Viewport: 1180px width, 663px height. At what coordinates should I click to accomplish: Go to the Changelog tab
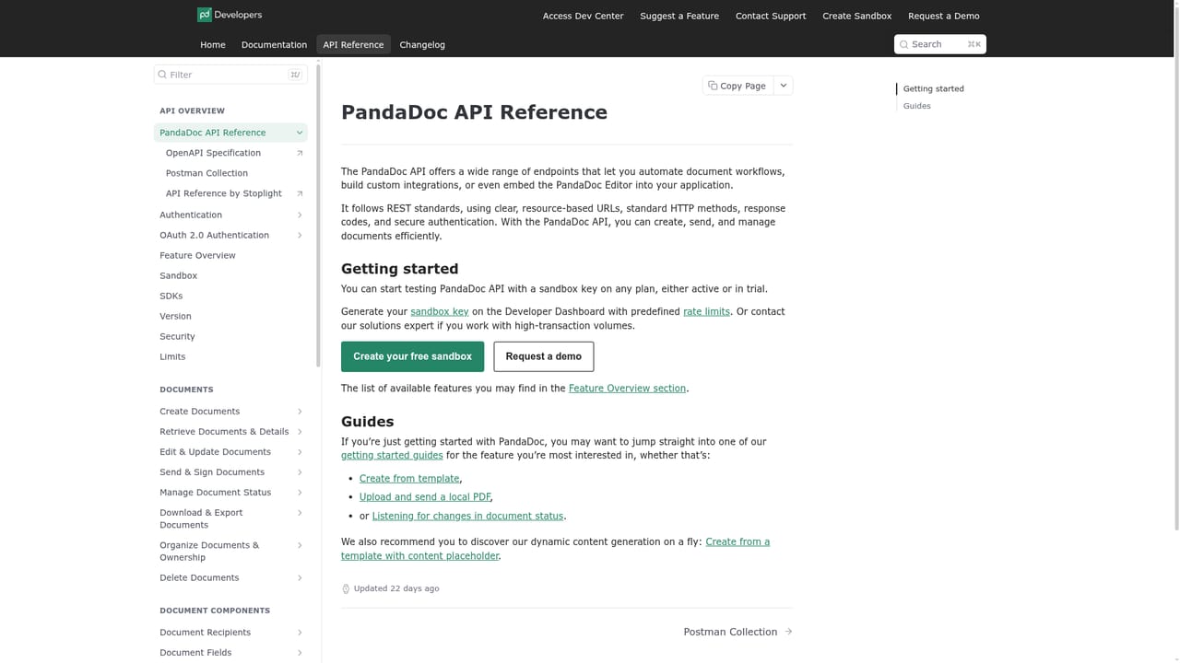[422, 44]
